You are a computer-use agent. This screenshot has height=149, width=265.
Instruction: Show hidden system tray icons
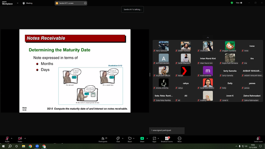coord(236,146)
